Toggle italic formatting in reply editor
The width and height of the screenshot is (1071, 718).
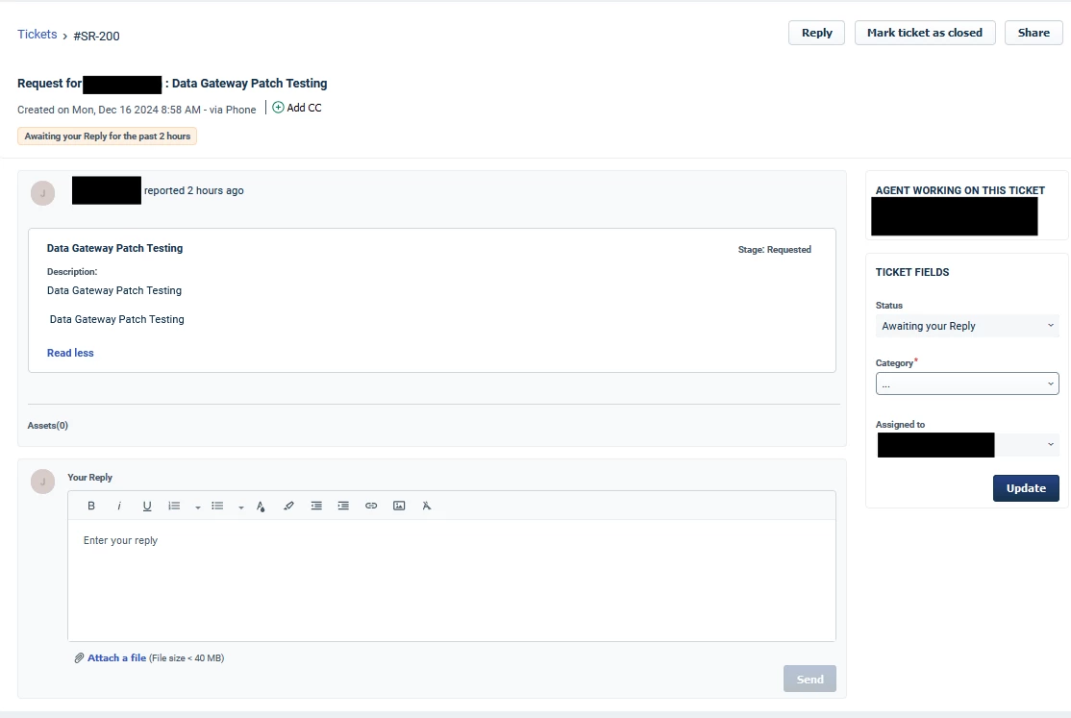[x=119, y=506]
